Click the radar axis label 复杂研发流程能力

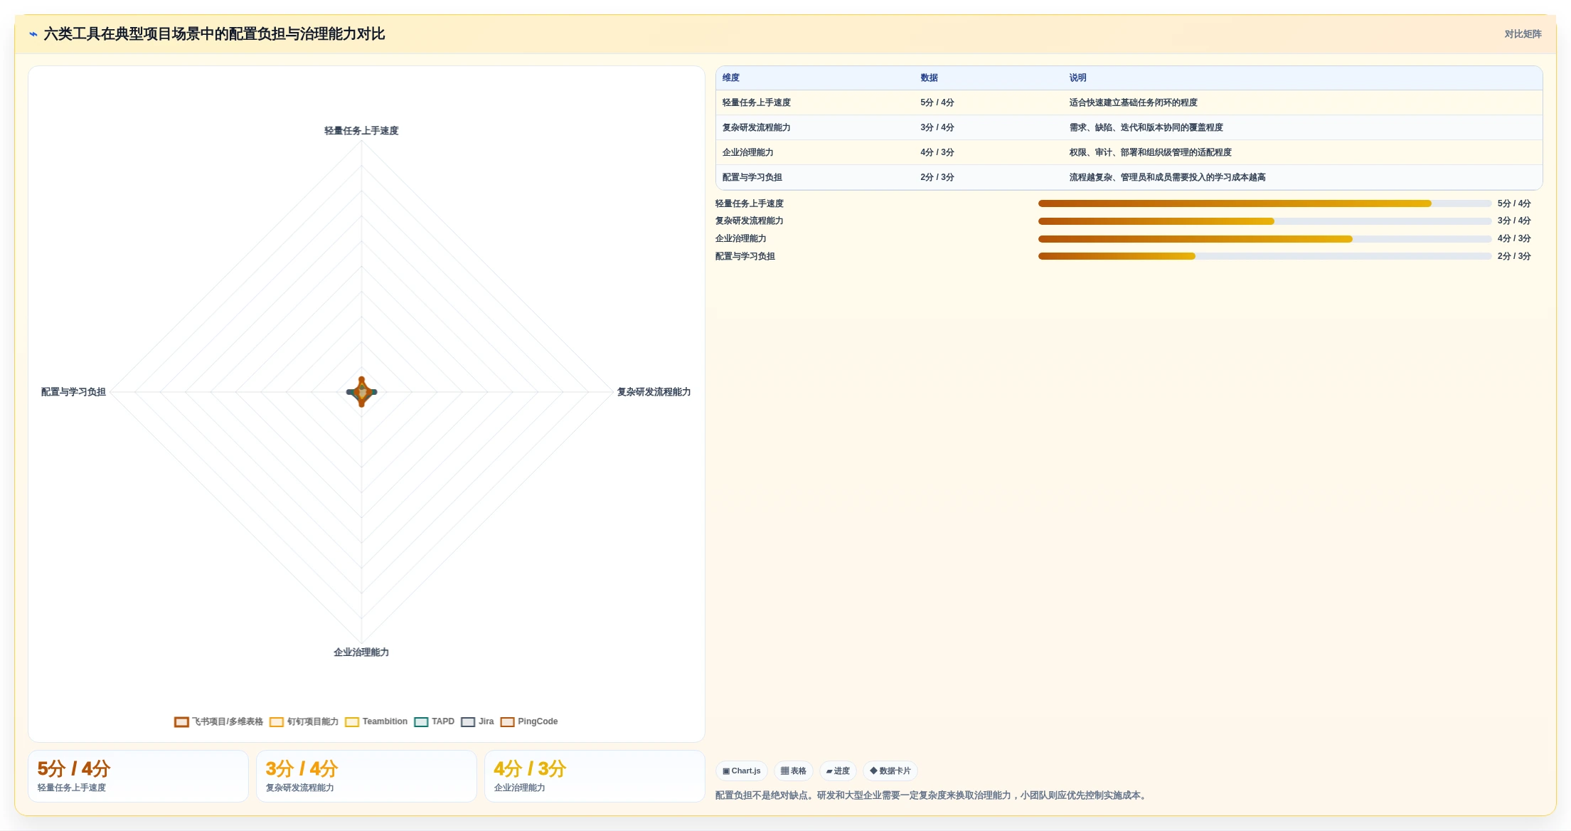pos(654,392)
